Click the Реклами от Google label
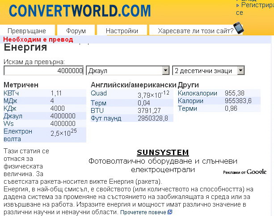Image resolution: width=274 pixels, height=216 pixels. point(244,172)
